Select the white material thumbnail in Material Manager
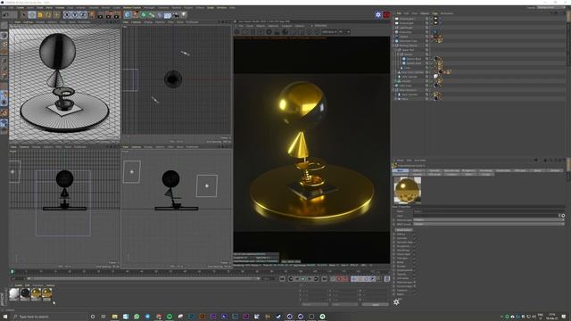 pyautogui.click(x=14, y=293)
